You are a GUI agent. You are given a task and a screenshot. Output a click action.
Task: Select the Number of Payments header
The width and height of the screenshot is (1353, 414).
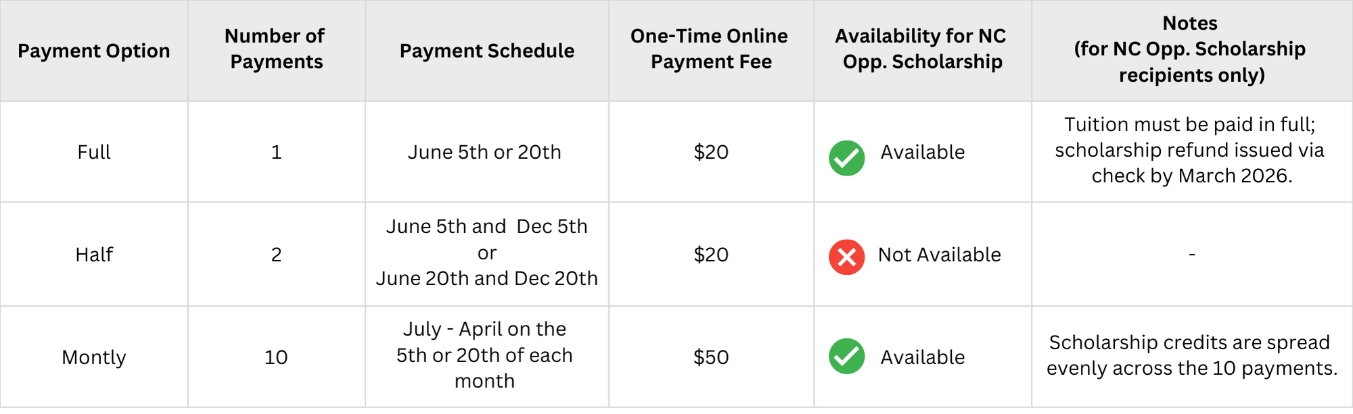click(276, 49)
